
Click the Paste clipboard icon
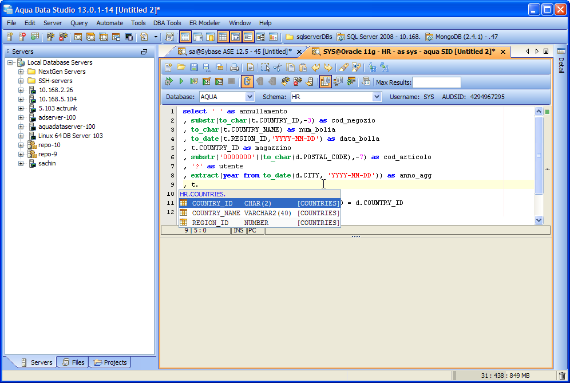click(x=303, y=67)
